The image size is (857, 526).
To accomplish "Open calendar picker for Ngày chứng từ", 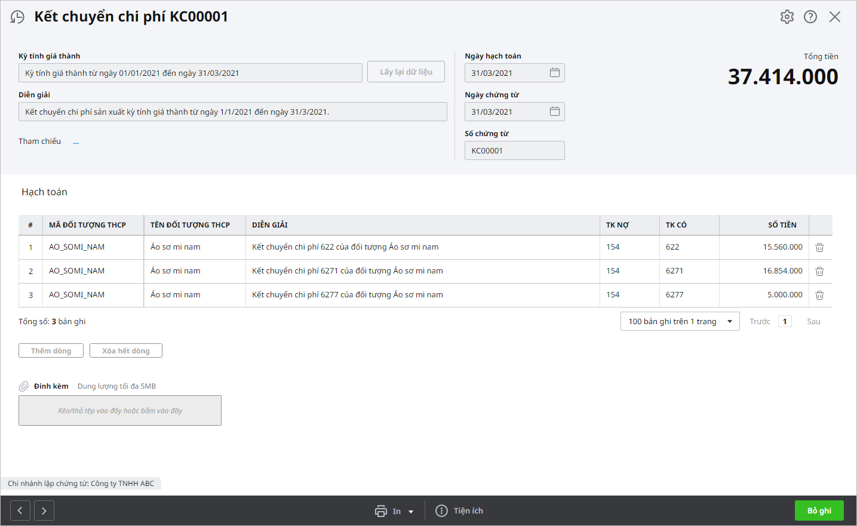I will (x=554, y=112).
